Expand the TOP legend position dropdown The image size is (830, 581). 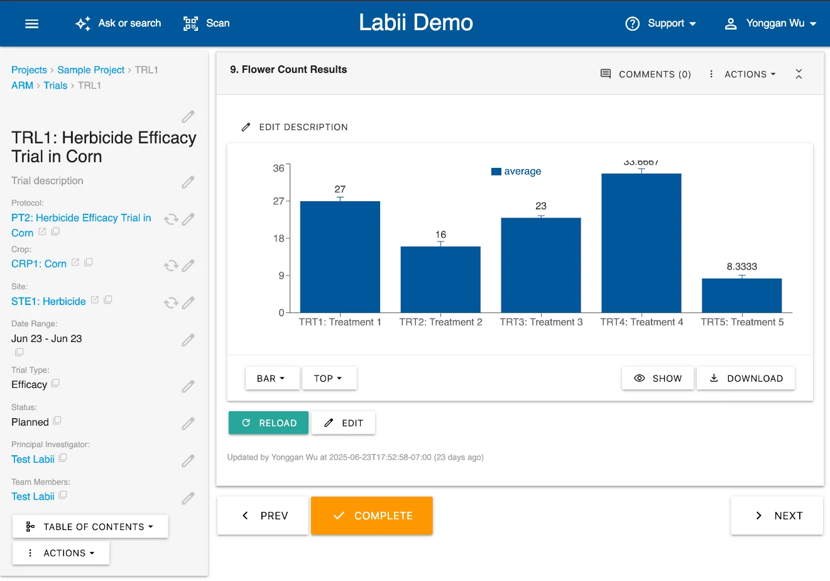click(x=329, y=379)
